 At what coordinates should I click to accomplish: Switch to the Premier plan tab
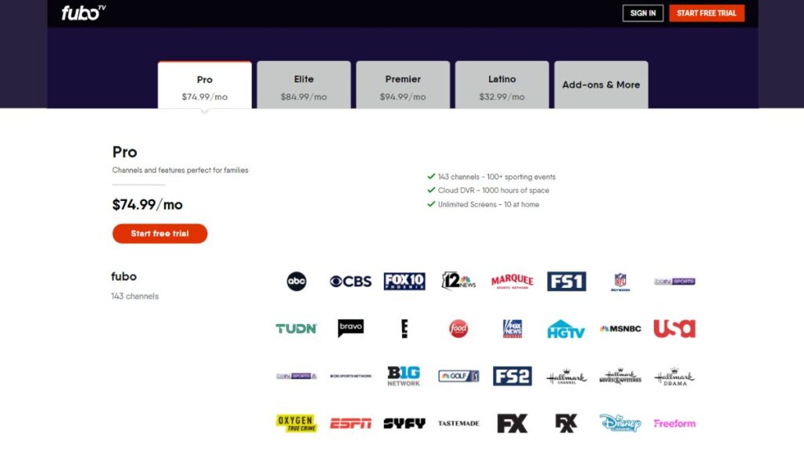pyautogui.click(x=403, y=85)
